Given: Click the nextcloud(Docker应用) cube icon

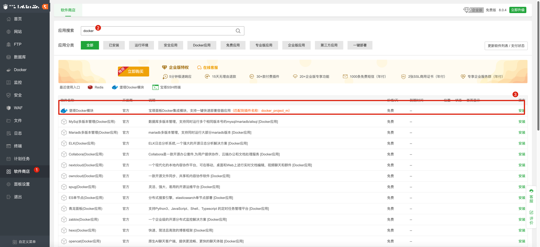Looking at the screenshot, I should [x=64, y=165].
